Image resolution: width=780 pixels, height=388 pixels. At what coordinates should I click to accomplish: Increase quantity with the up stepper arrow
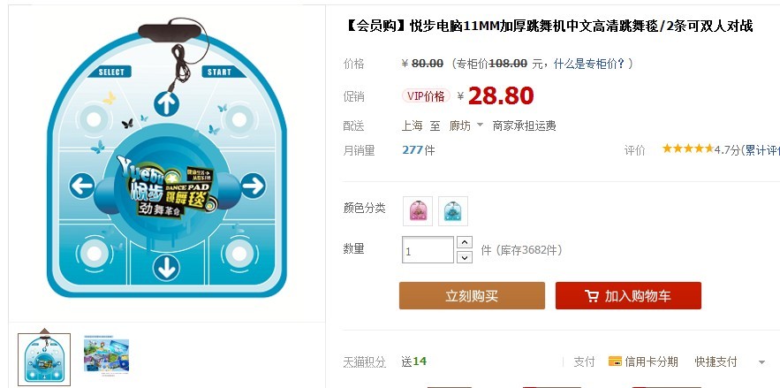pyautogui.click(x=464, y=242)
